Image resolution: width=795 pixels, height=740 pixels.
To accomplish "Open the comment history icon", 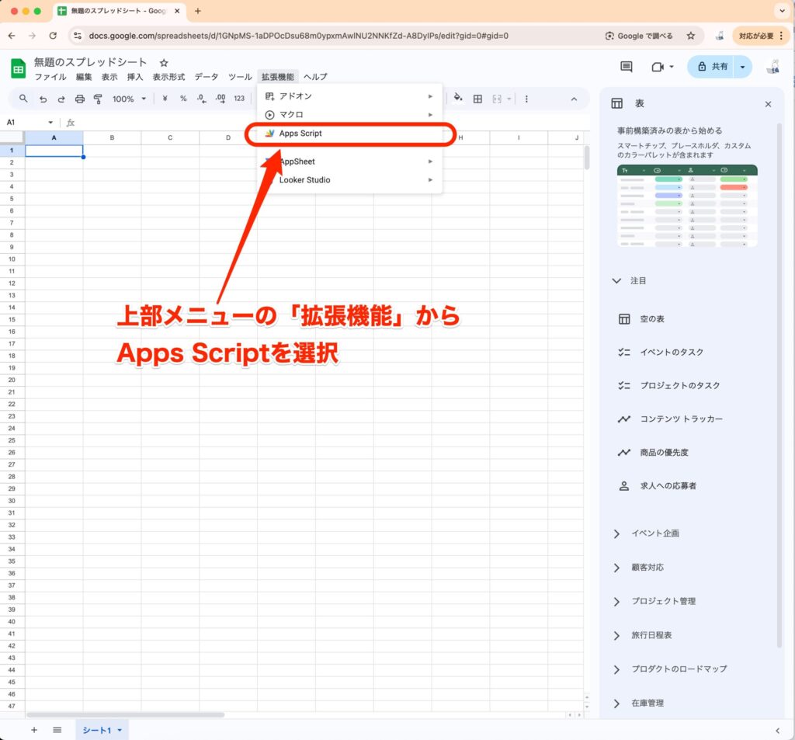I will pos(626,67).
